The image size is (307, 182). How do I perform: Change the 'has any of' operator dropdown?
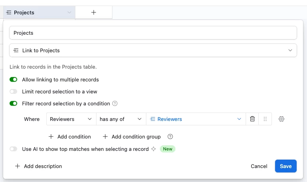(x=121, y=119)
